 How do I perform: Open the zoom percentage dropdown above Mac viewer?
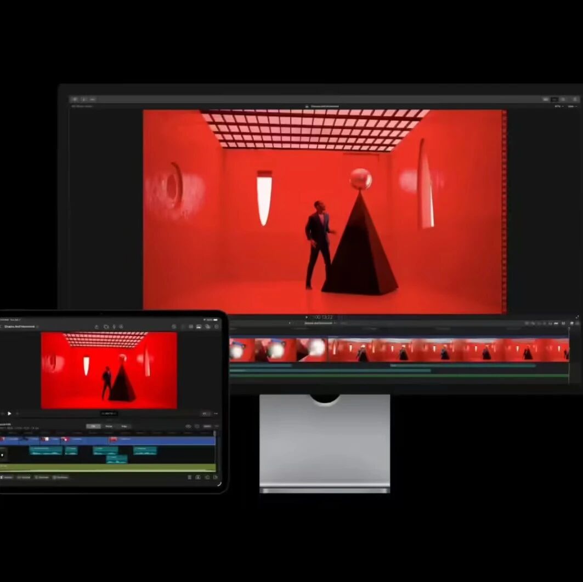(x=559, y=107)
